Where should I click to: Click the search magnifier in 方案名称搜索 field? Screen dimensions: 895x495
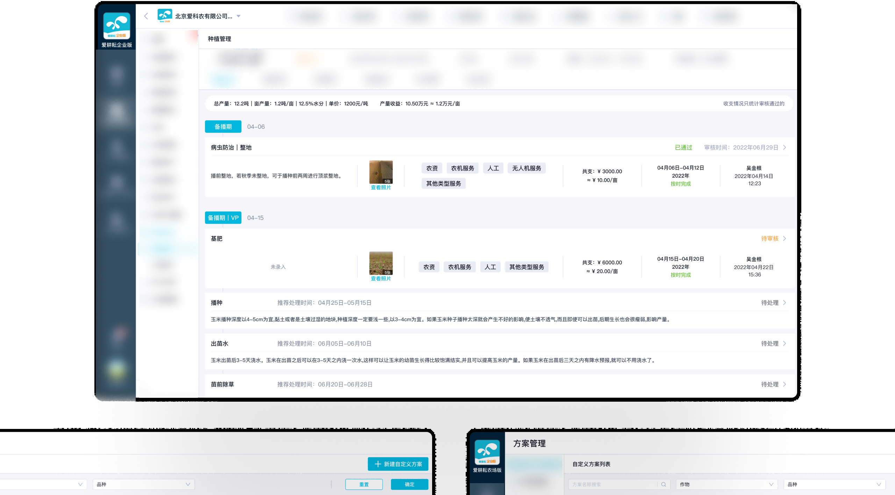664,484
